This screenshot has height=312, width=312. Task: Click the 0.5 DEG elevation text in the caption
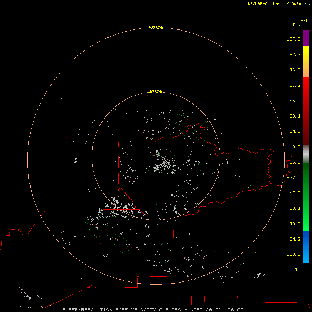tap(170, 310)
